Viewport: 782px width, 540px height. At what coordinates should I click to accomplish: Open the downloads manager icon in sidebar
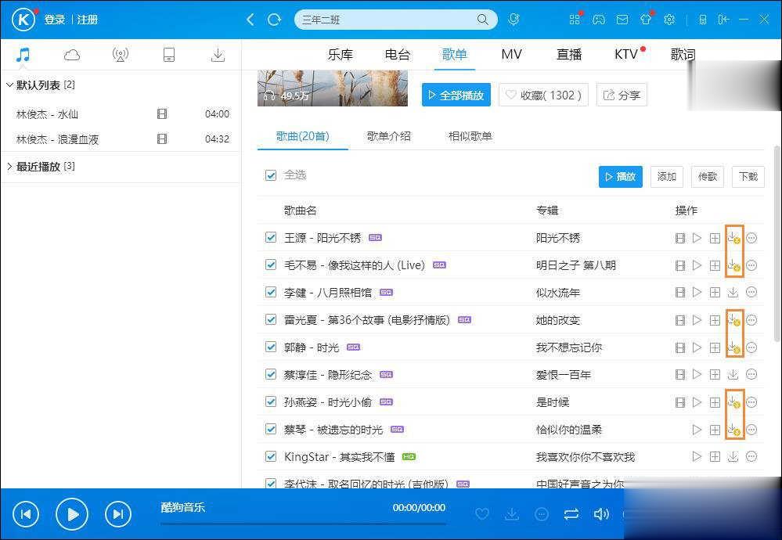[x=218, y=54]
